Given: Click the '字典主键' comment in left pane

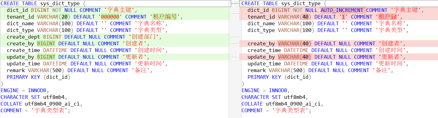Looking at the screenshot, I should click(119, 10).
